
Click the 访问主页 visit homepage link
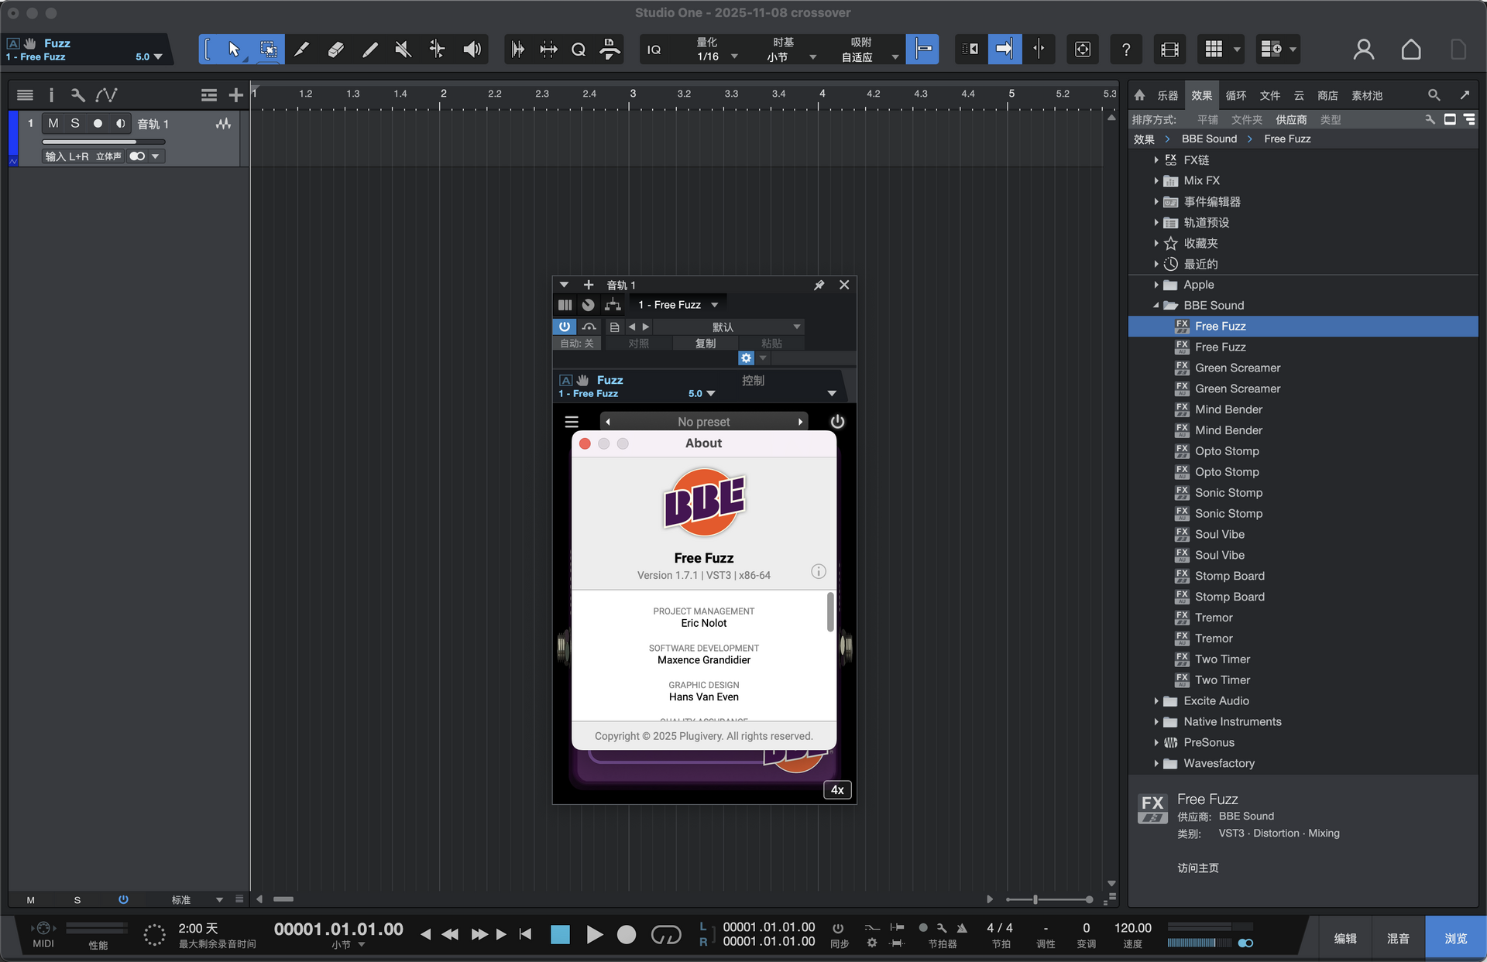click(1198, 868)
